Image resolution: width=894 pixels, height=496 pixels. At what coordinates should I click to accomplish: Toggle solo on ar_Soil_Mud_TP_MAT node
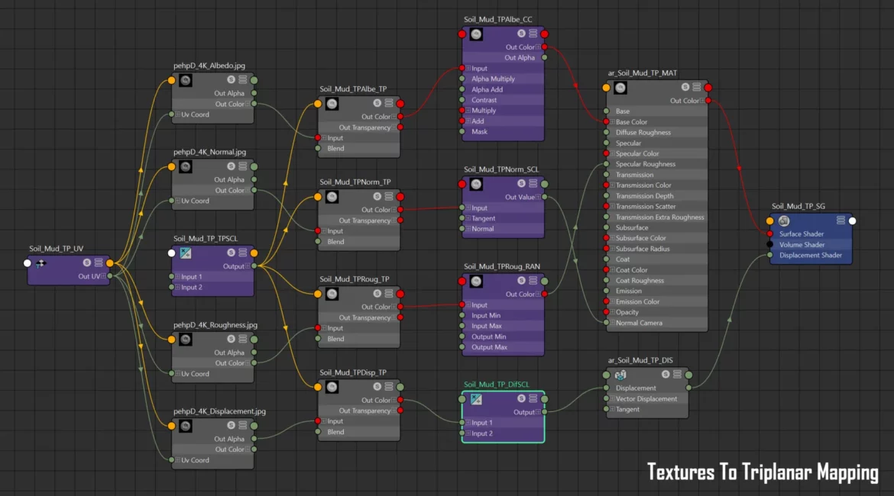point(679,88)
